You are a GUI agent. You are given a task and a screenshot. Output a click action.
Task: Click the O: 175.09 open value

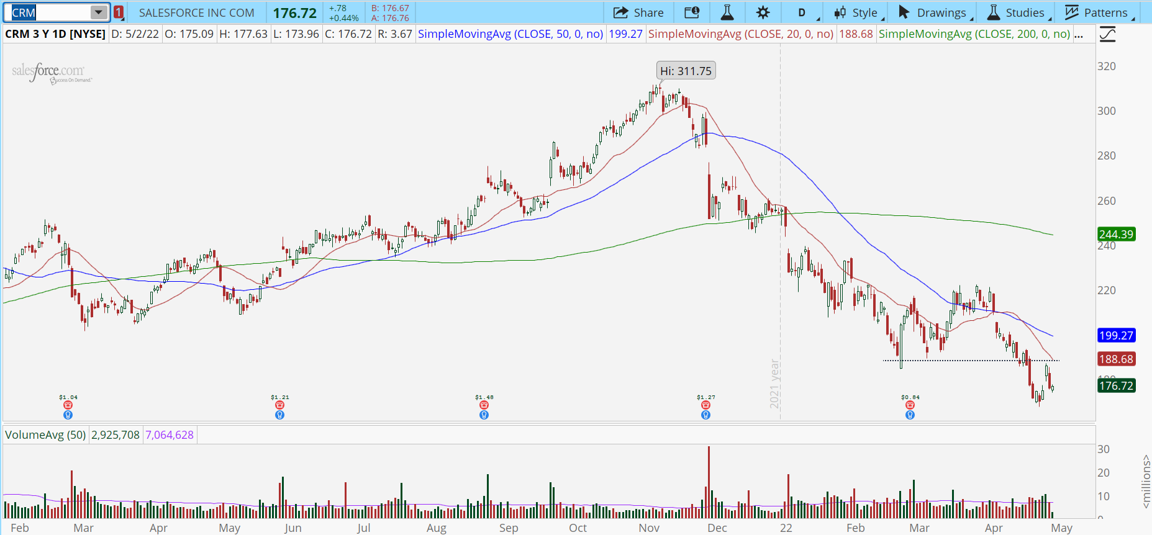[189, 34]
